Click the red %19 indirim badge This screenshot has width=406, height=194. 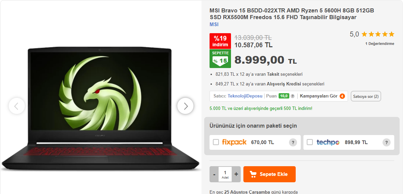[x=220, y=41]
